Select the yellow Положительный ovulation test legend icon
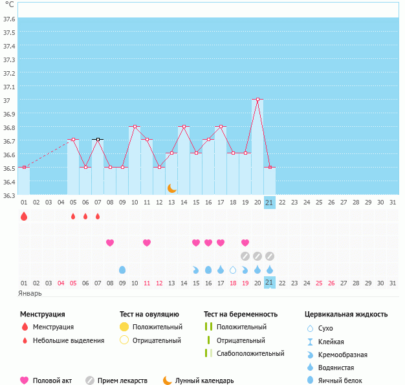 coord(124,327)
